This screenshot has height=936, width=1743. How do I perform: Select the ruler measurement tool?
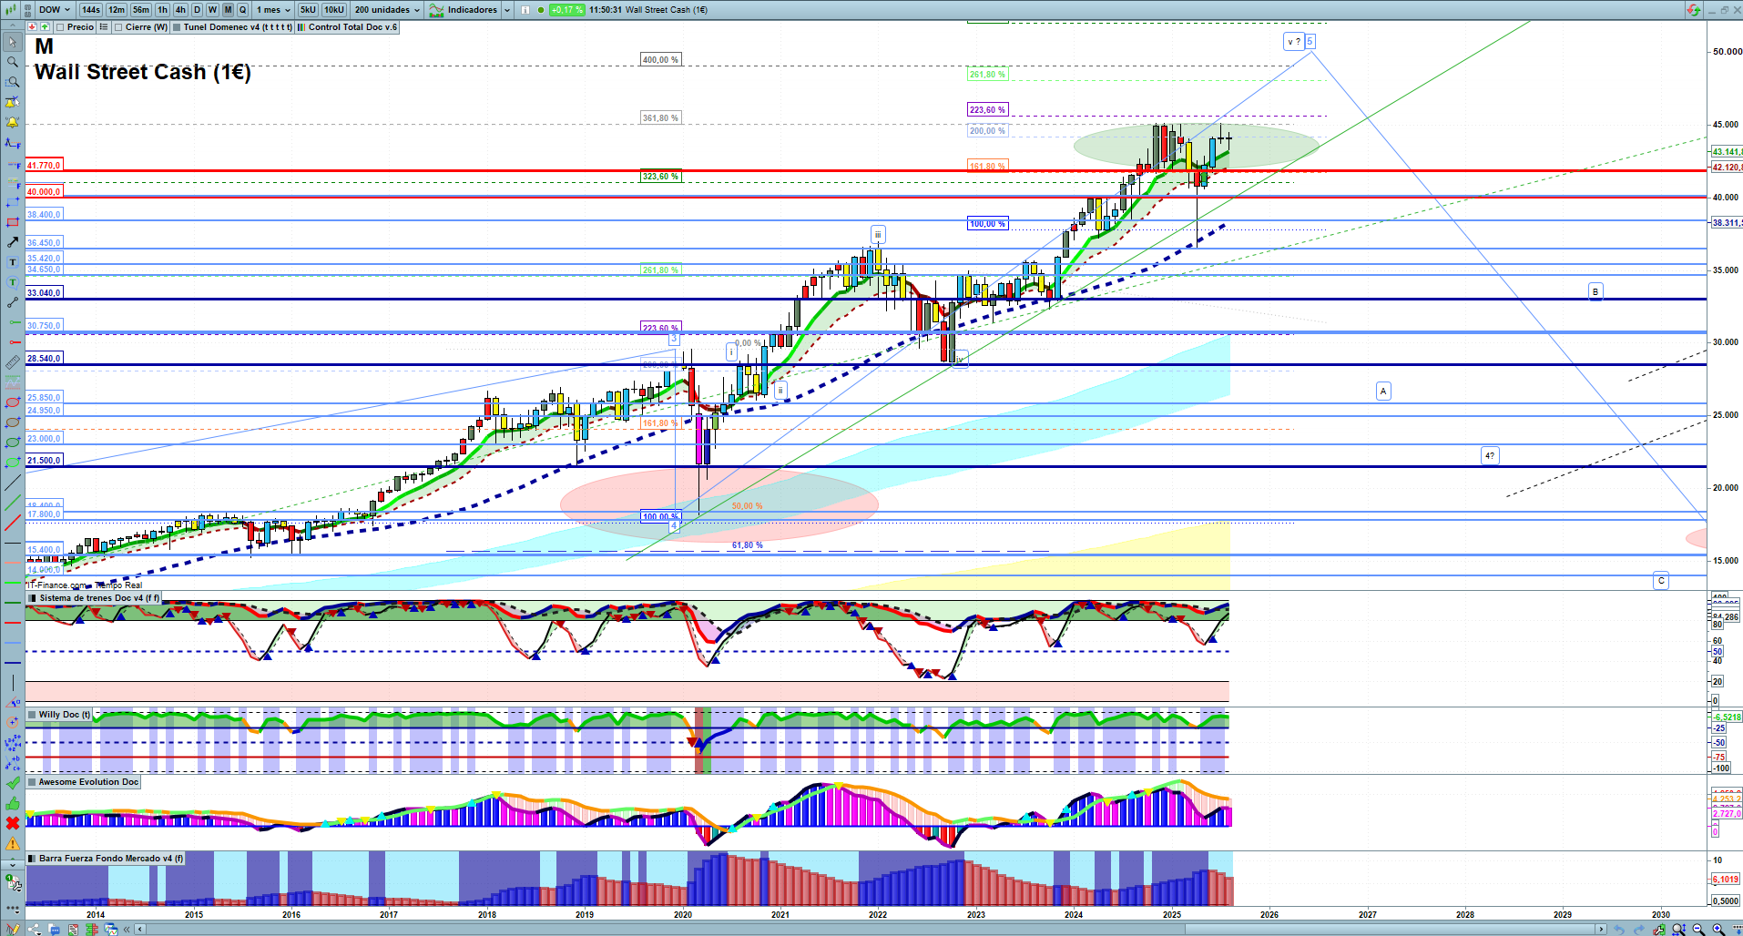click(x=12, y=362)
